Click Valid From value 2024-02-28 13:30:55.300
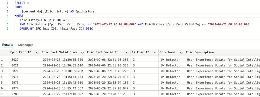 click(63, 60)
